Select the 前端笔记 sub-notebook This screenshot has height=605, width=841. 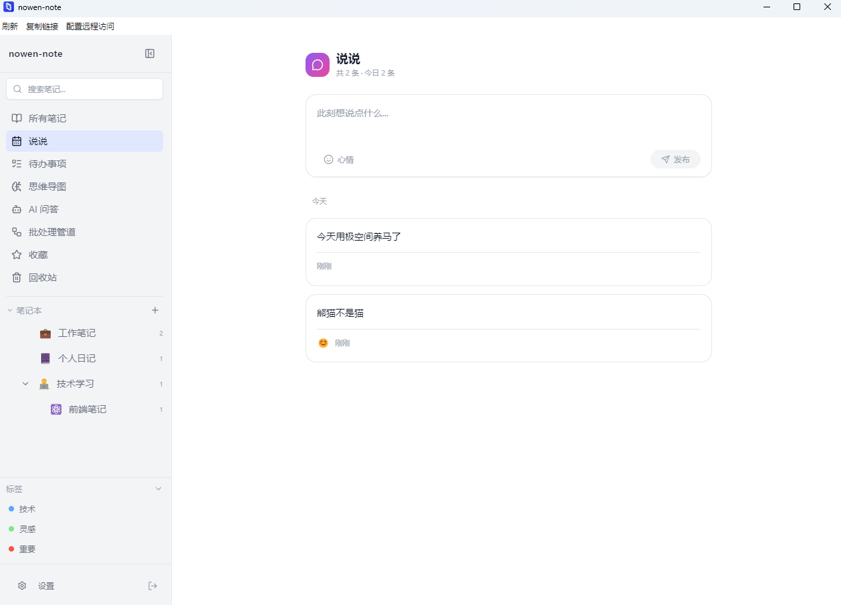coord(87,409)
